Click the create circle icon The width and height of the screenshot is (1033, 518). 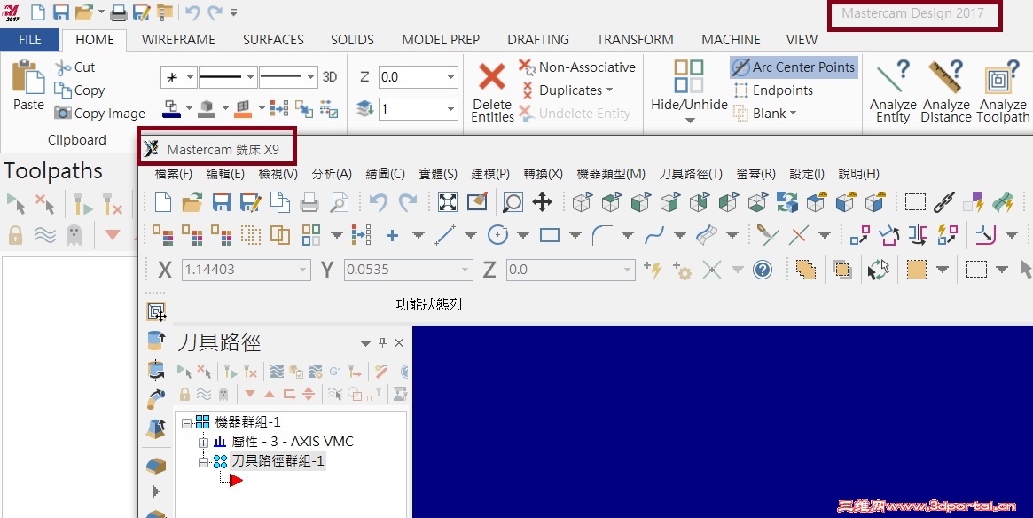(497, 235)
